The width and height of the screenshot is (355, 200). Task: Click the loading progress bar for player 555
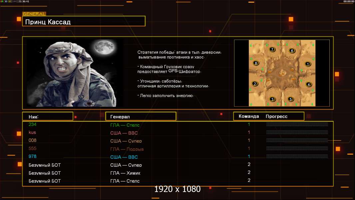297,148
